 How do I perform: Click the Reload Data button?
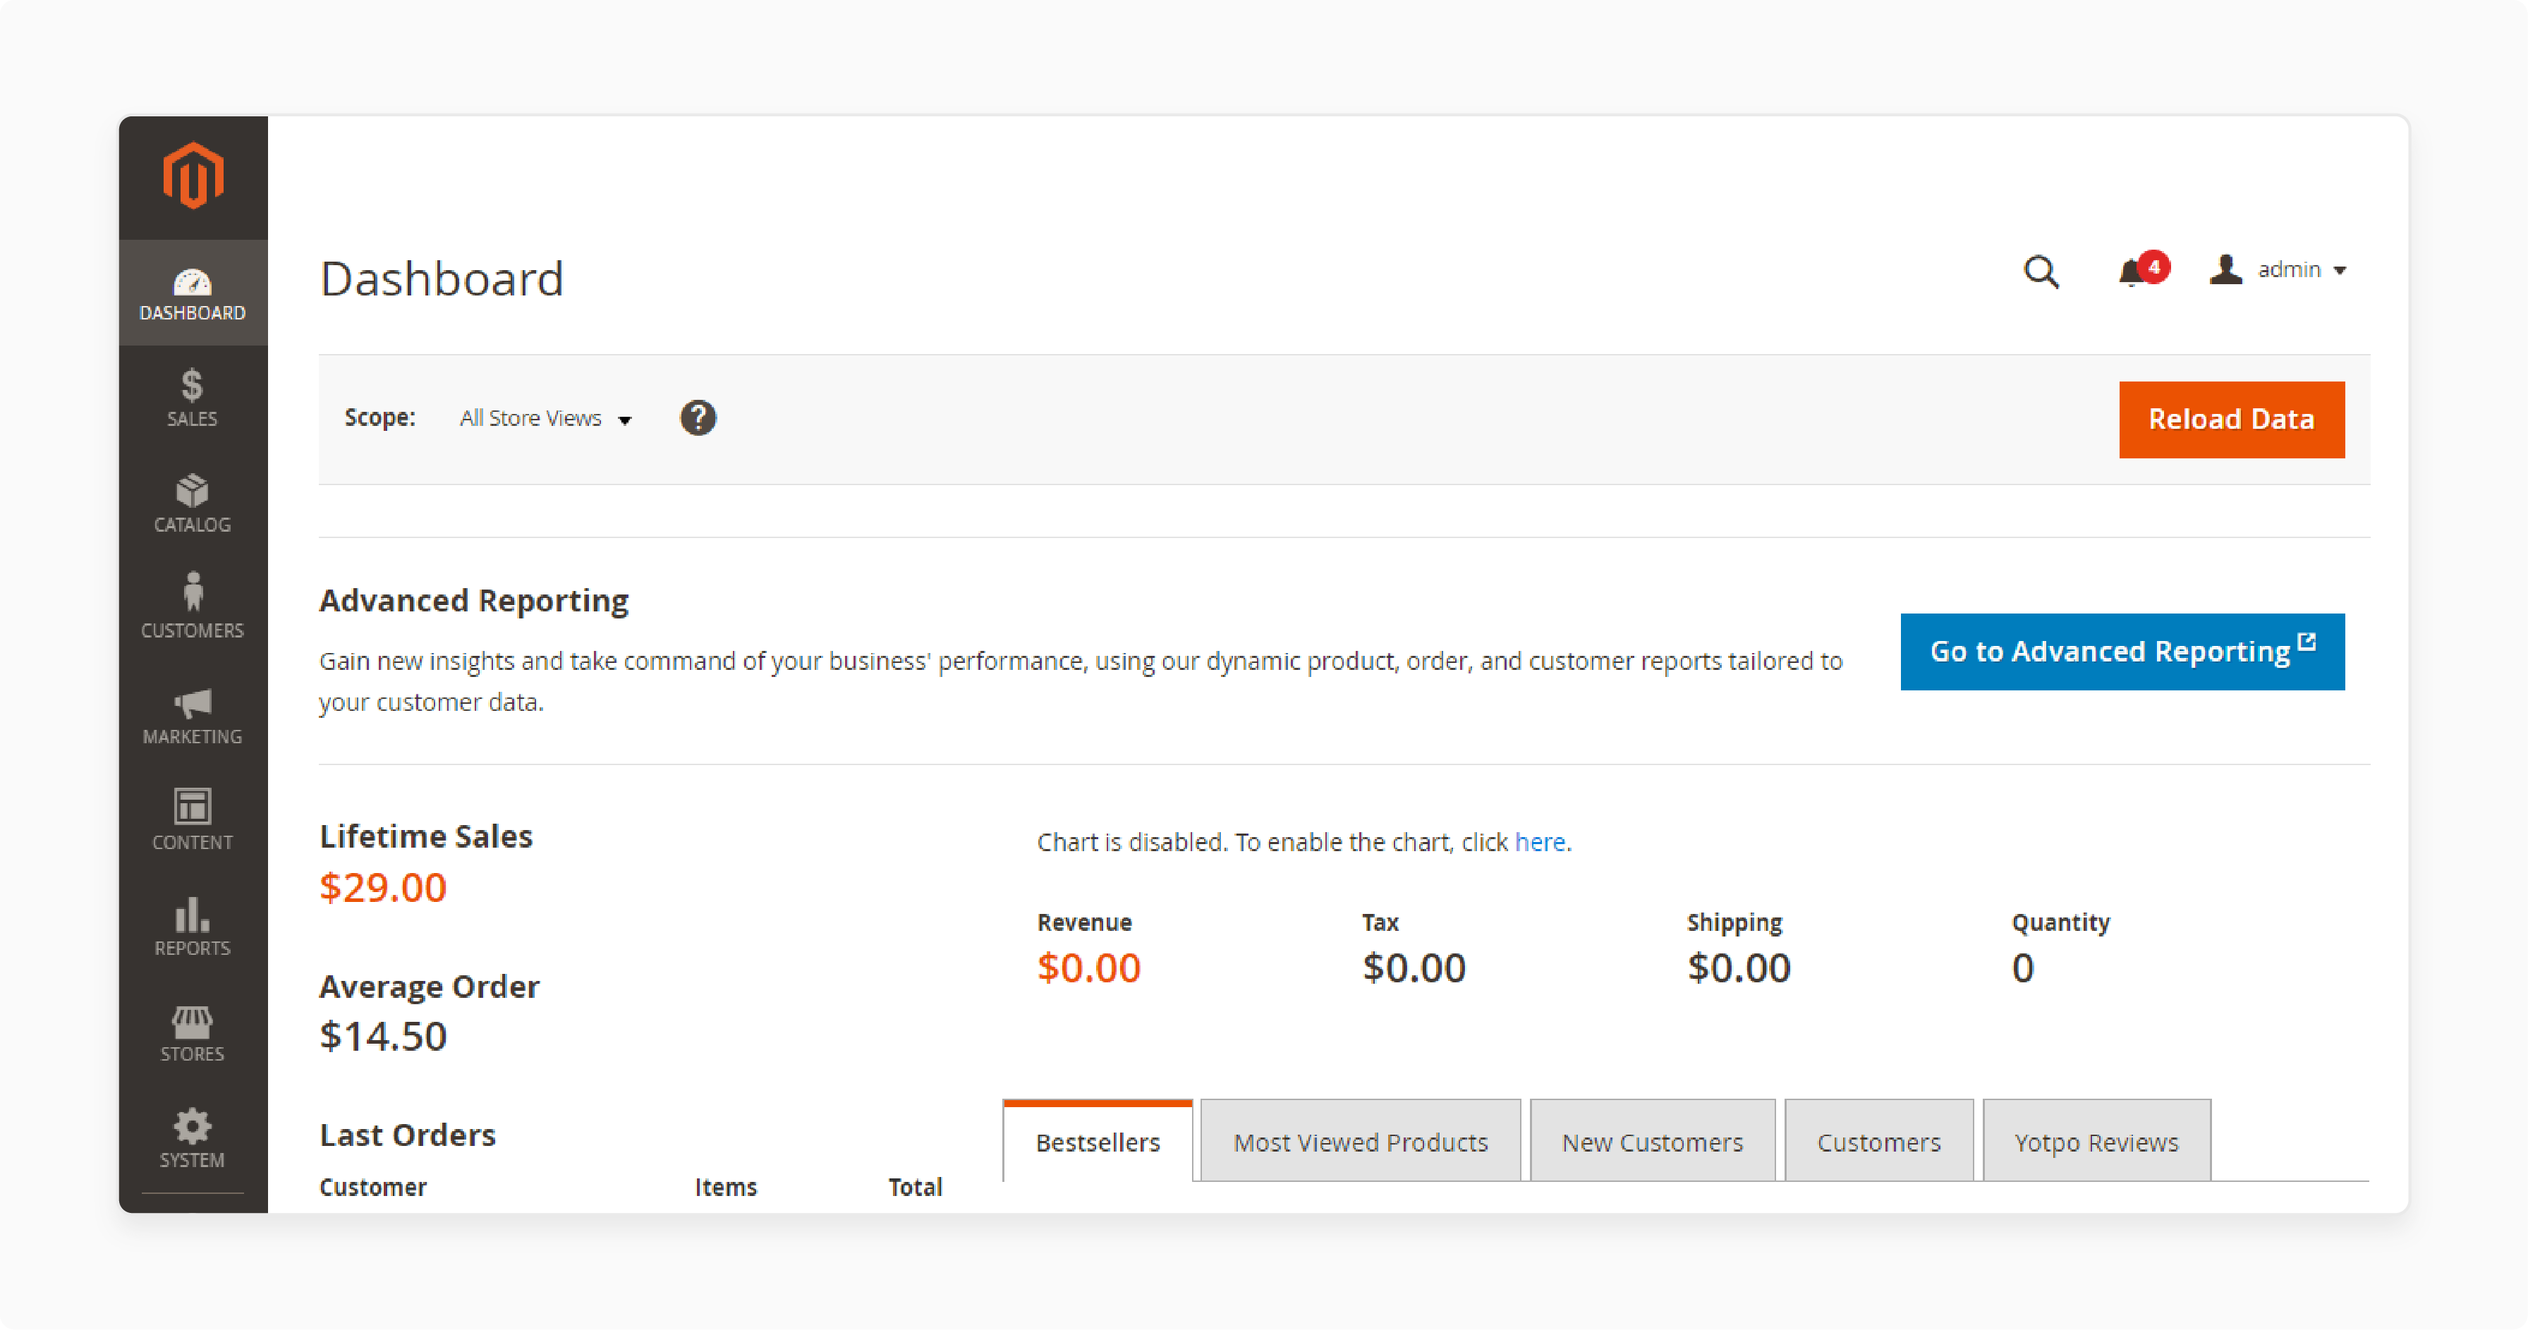(2232, 420)
